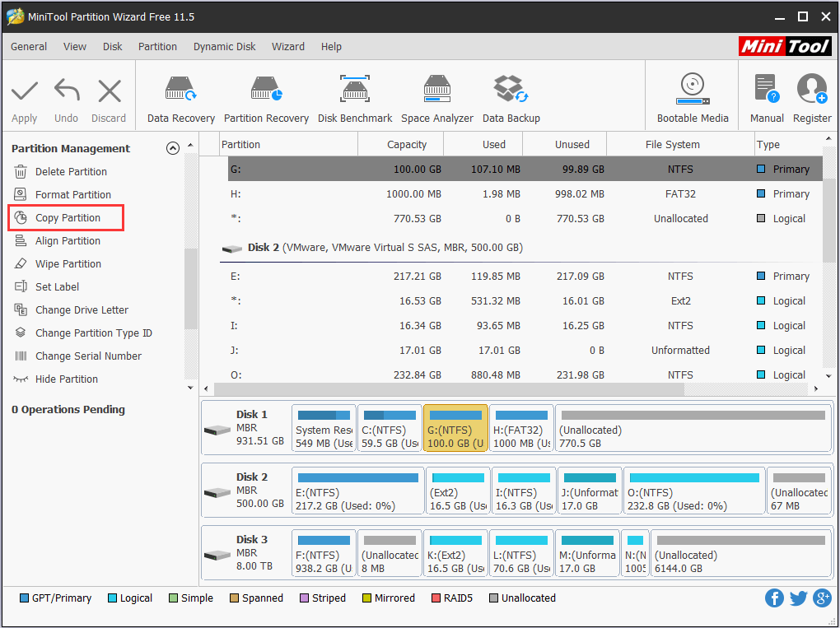The width and height of the screenshot is (840, 628).
Task: Select 6144.0 GB unallocated block
Action: tap(741, 554)
